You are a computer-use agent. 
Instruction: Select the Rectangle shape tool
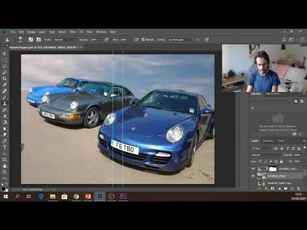(x=4, y=159)
